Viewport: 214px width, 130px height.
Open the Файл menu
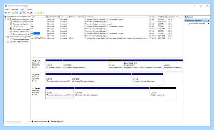tap(7, 9)
